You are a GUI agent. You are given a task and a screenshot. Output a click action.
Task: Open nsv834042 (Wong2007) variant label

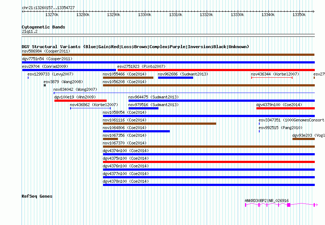tap(75, 89)
